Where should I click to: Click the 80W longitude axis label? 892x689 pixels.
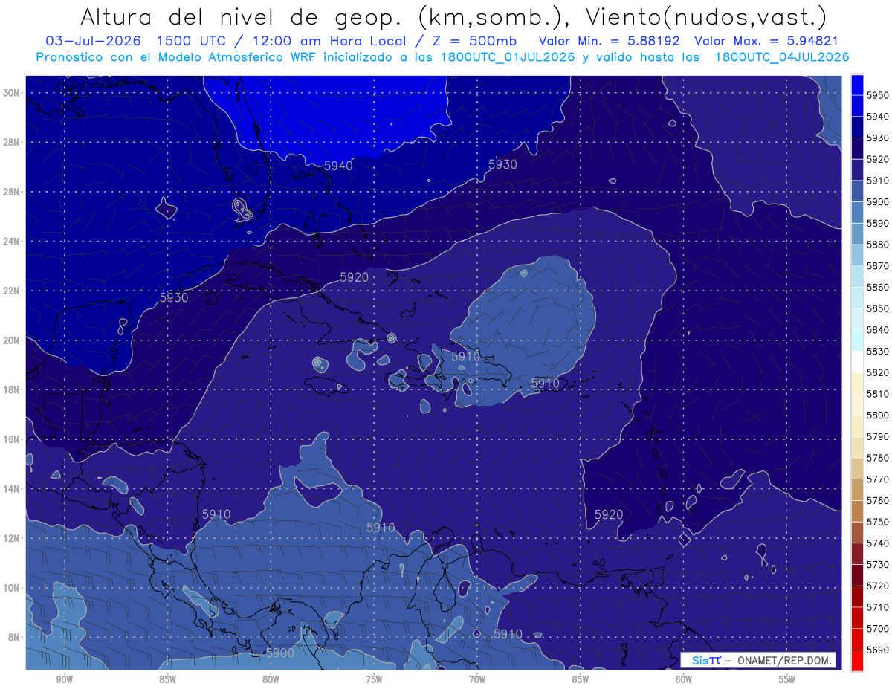[x=271, y=679]
